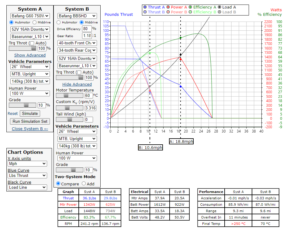This screenshot has width=290, height=241.
Task: Enable Auto throttle checkbox in System A
Action: (32, 43)
